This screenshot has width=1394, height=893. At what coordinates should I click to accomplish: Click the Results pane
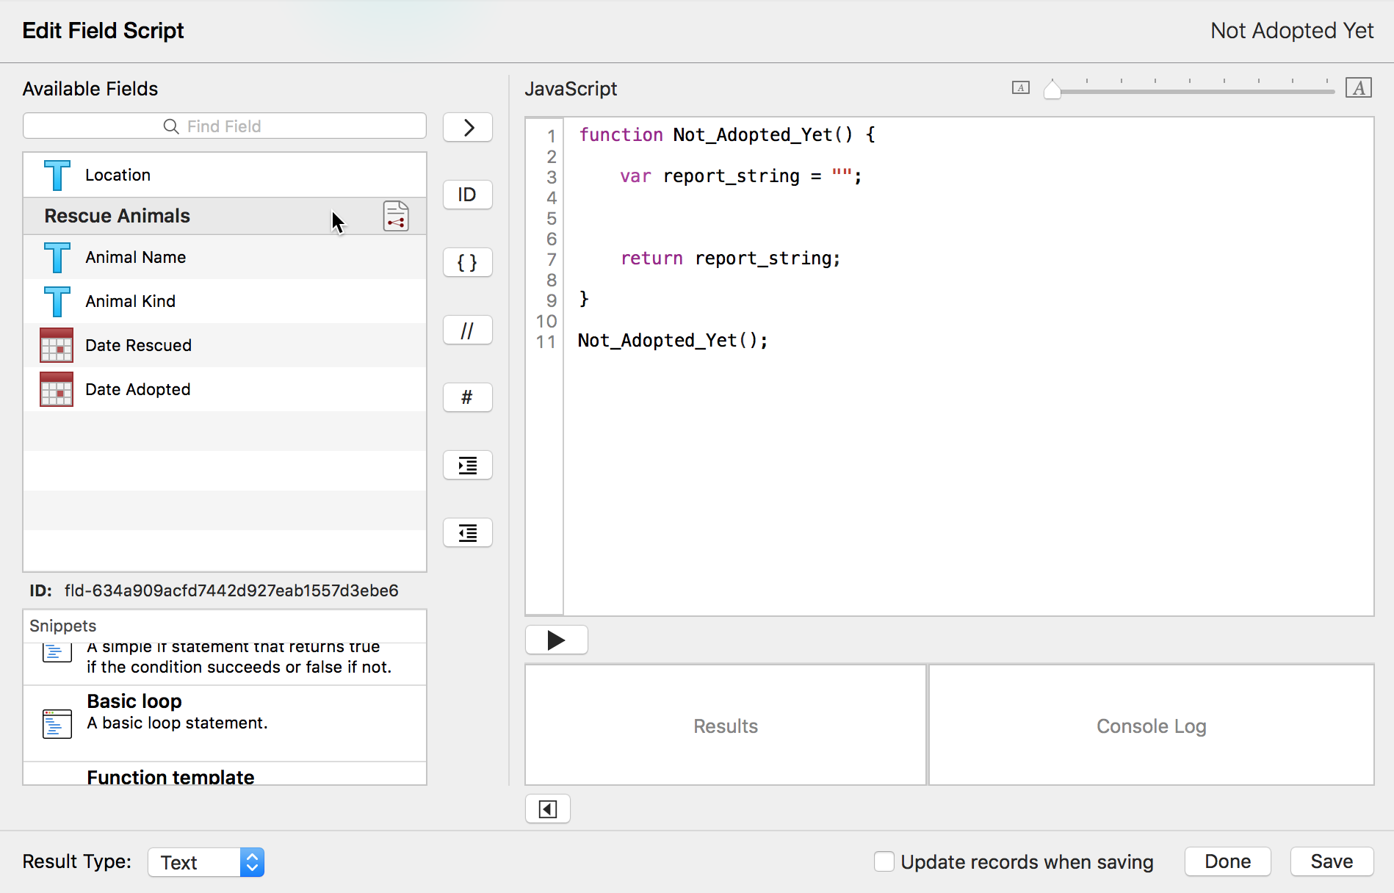726,726
